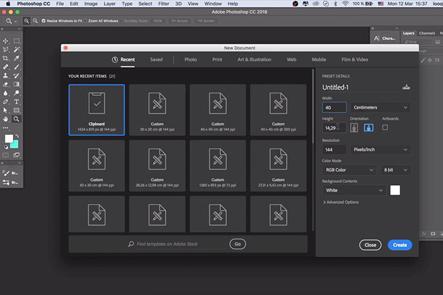The width and height of the screenshot is (443, 295).
Task: Set portrait orientation
Action: [x=354, y=128]
